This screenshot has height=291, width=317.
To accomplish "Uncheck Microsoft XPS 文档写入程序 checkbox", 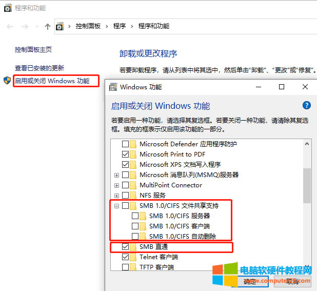I will (x=125, y=164).
